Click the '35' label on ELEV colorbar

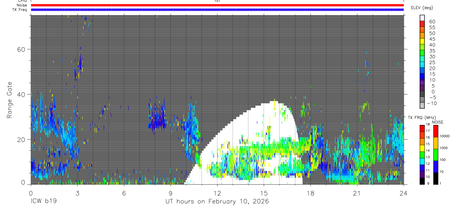point(432,51)
